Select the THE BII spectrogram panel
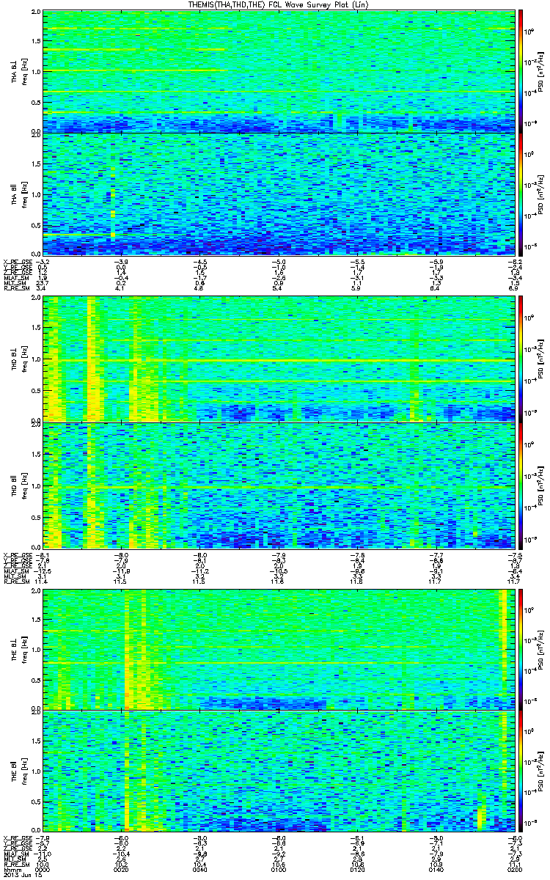The image size is (550, 880). coord(279,771)
